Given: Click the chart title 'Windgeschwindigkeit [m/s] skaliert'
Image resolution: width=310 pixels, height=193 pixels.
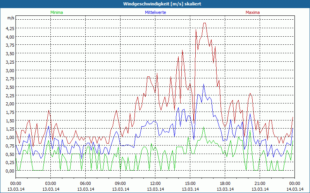Looking at the screenshot, I should (162, 4).
